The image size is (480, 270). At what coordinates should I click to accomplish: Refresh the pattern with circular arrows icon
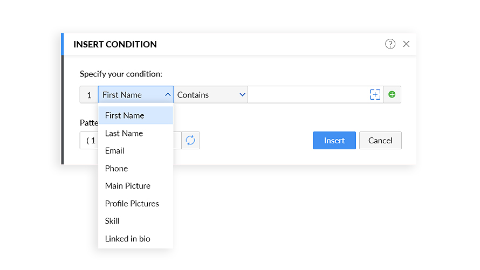(x=190, y=140)
